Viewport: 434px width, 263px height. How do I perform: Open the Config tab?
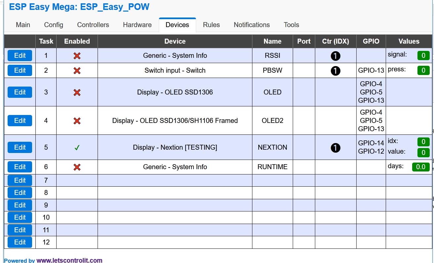pos(54,25)
